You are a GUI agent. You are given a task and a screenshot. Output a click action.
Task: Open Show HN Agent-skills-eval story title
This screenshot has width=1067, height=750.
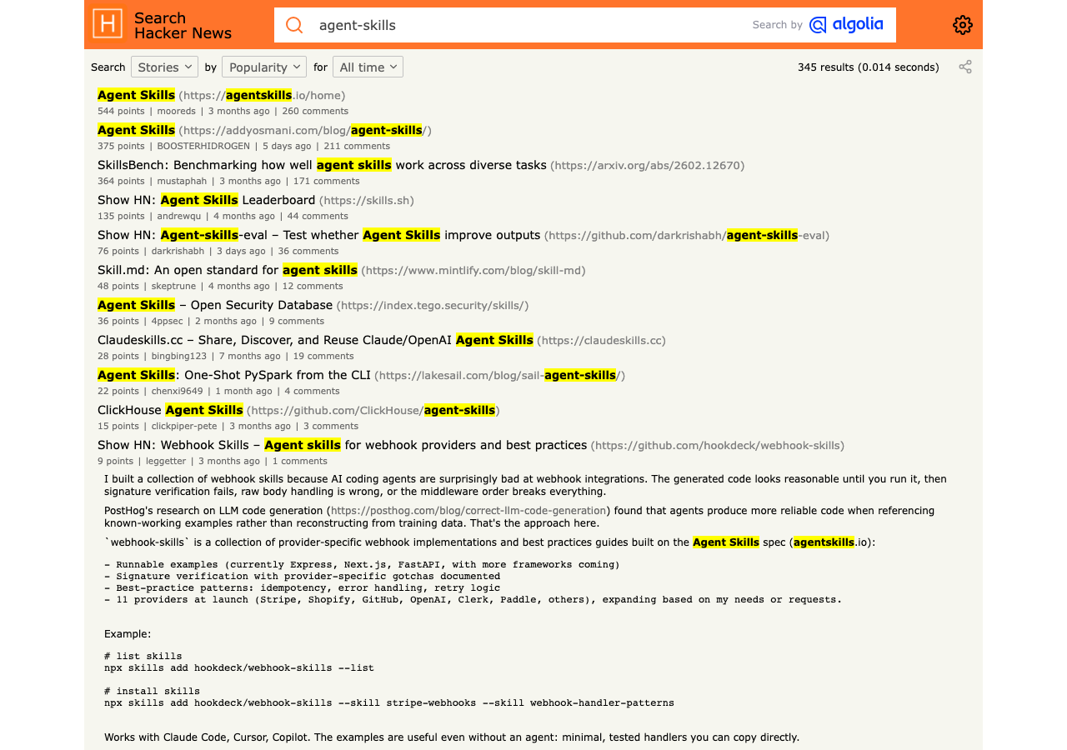click(318, 235)
